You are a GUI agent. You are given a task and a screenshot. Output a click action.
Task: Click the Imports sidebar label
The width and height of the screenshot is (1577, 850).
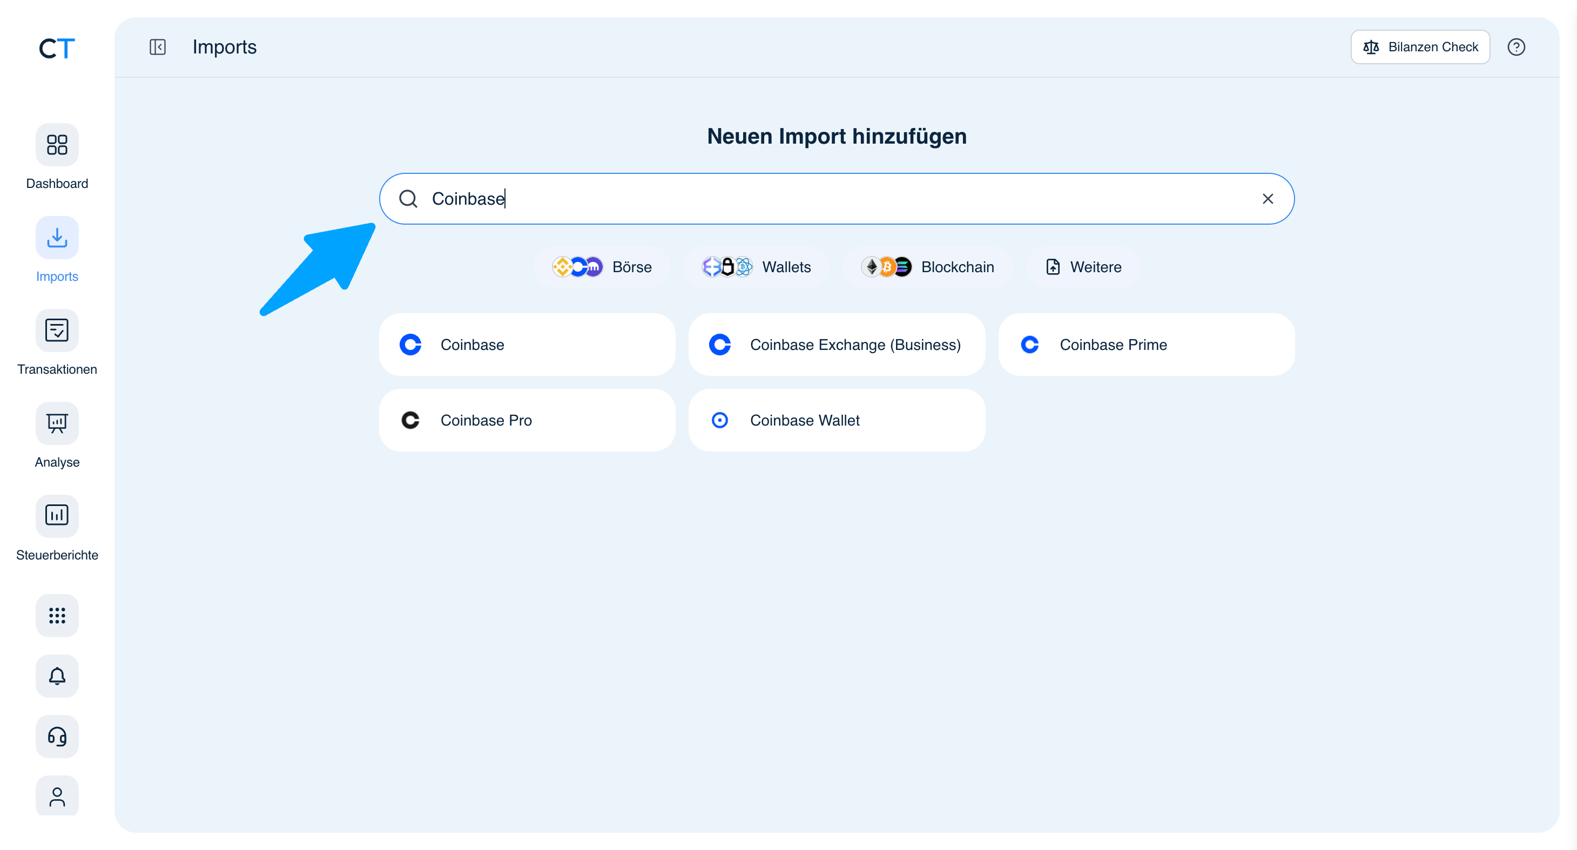click(57, 276)
